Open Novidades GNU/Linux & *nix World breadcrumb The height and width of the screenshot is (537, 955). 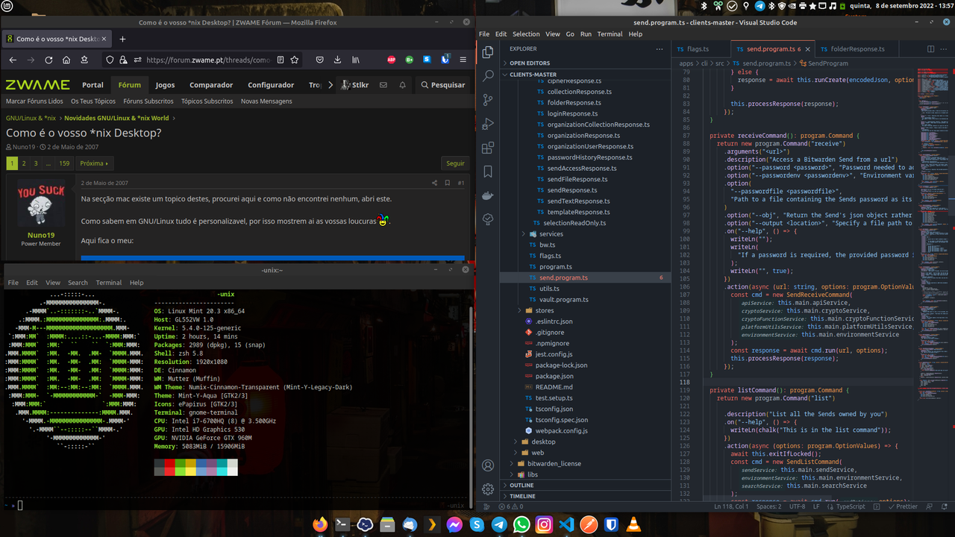116,118
